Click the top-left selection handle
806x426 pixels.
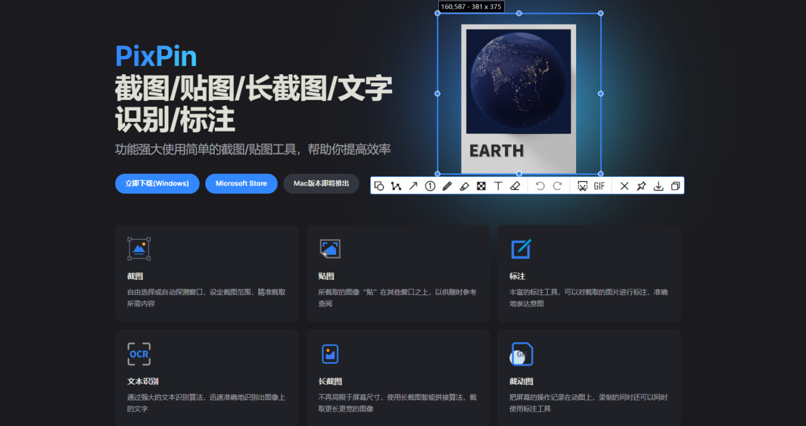438,13
